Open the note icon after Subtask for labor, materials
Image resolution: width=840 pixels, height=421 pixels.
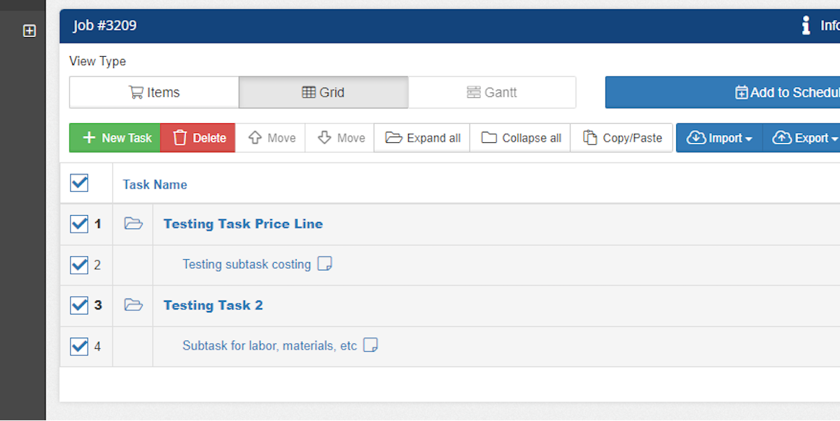pos(370,345)
